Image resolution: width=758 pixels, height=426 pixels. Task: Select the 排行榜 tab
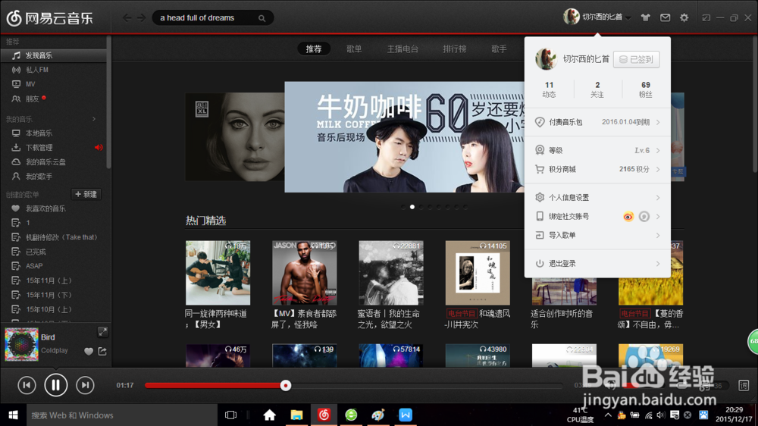pyautogui.click(x=454, y=49)
